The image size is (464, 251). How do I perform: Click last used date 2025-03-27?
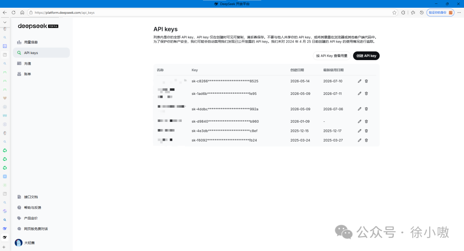(x=333, y=140)
